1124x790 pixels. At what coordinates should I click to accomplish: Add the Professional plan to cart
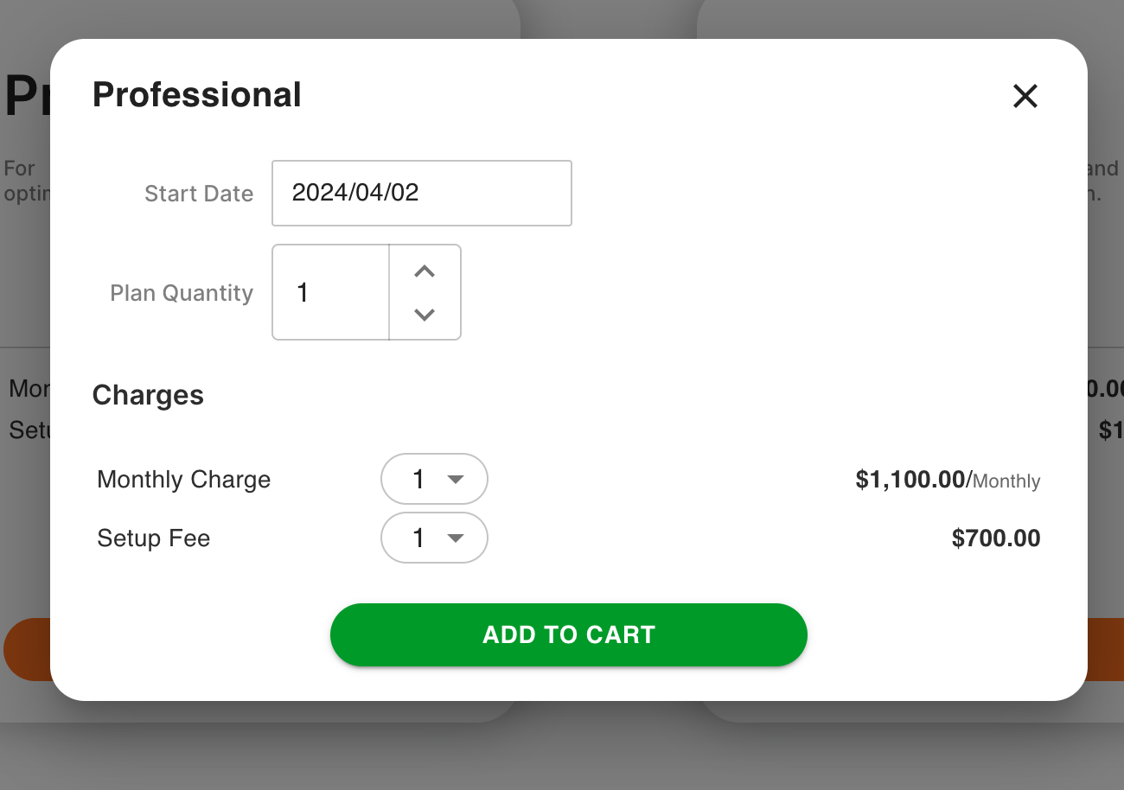569,634
